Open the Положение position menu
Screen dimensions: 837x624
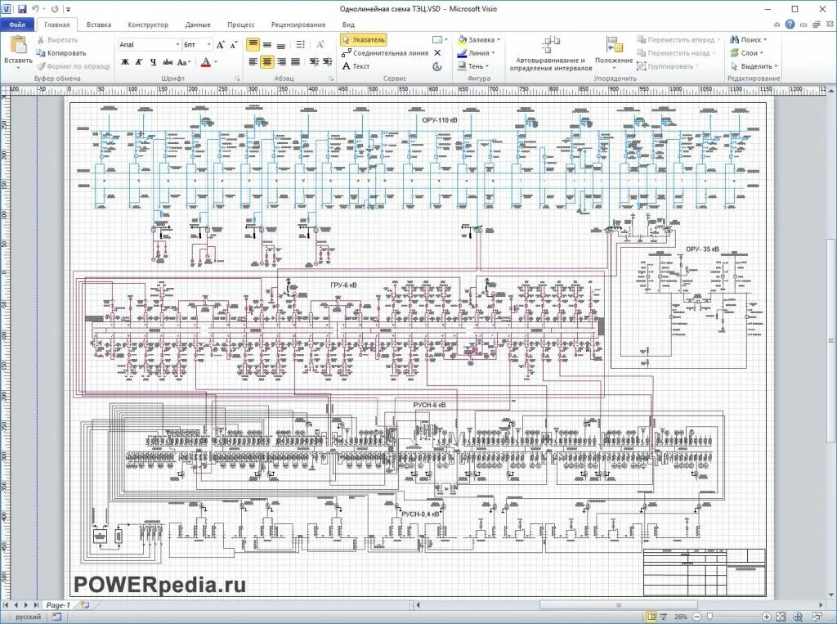click(614, 53)
